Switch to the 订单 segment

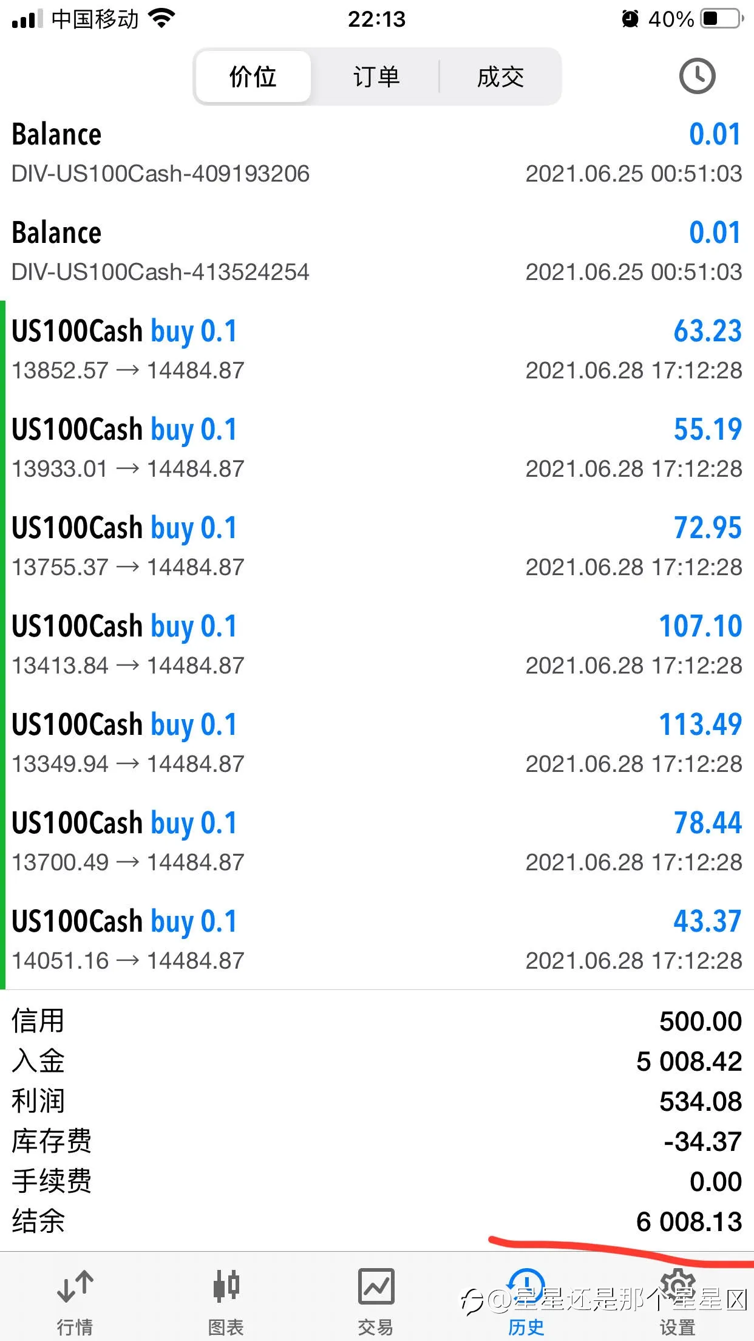(376, 77)
